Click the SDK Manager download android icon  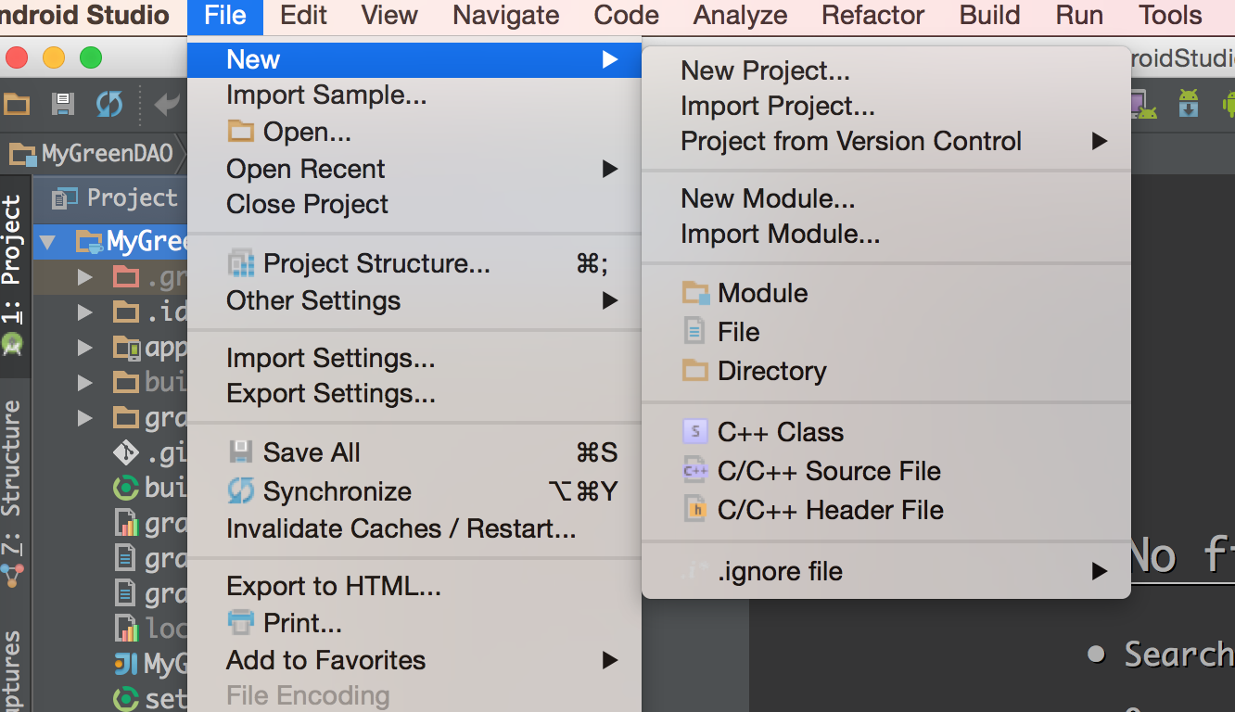click(1188, 103)
